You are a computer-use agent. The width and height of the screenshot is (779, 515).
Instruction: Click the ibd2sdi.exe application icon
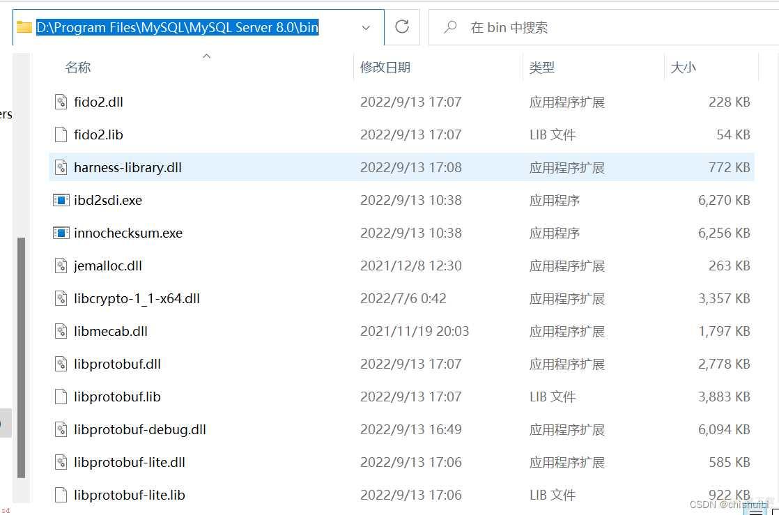click(x=61, y=200)
